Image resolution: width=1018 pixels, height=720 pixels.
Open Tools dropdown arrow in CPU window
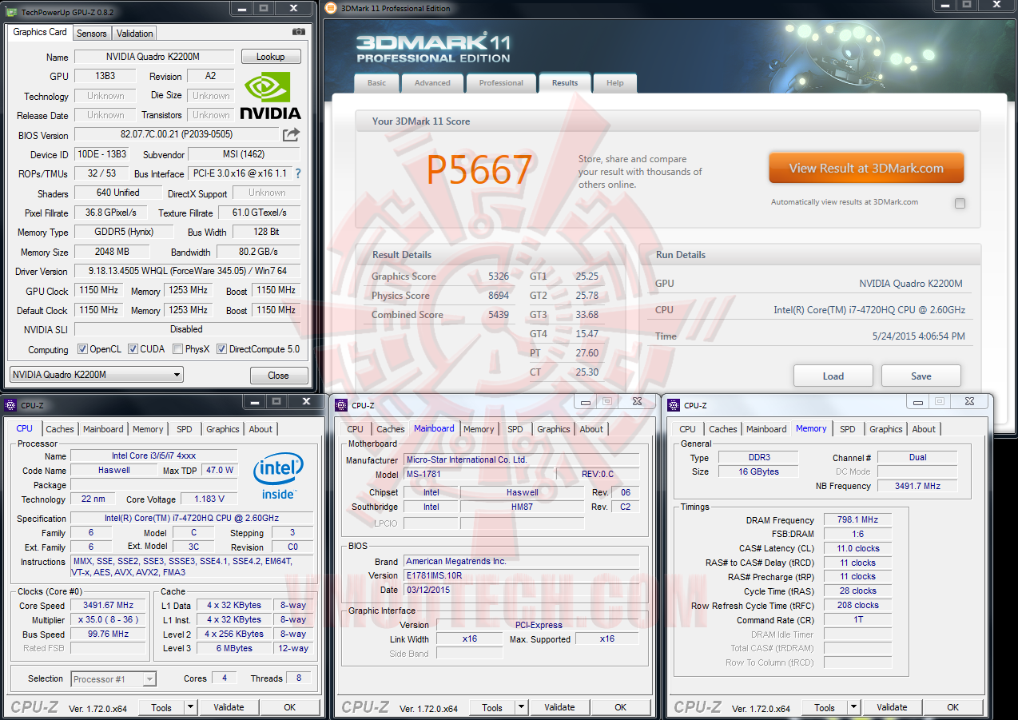[190, 707]
